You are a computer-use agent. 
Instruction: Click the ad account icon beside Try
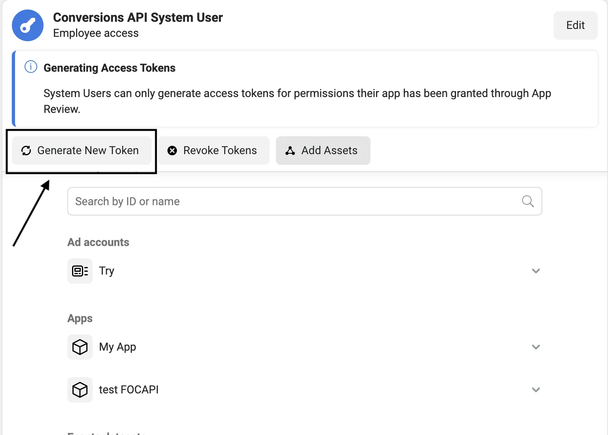coord(80,271)
